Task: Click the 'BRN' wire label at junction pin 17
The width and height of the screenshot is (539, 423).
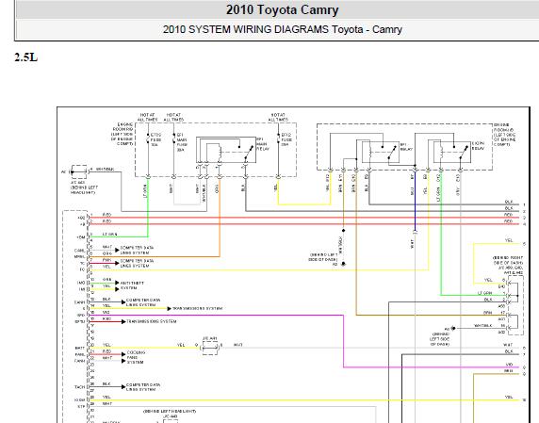Action: point(487,313)
